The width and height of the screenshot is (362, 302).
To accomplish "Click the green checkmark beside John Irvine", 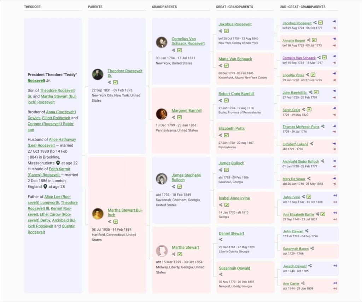I will coord(309,197).
